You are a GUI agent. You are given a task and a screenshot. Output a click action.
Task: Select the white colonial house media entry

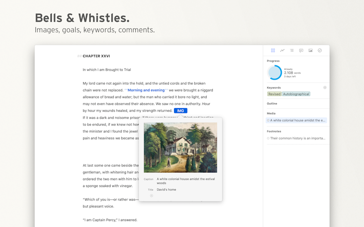coord(296,120)
